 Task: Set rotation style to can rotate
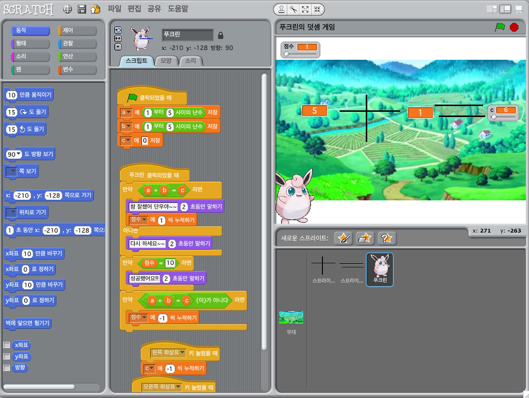118,30
